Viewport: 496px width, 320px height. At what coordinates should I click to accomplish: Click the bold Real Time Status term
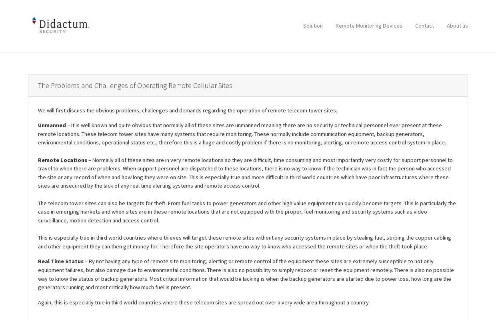[61, 261]
